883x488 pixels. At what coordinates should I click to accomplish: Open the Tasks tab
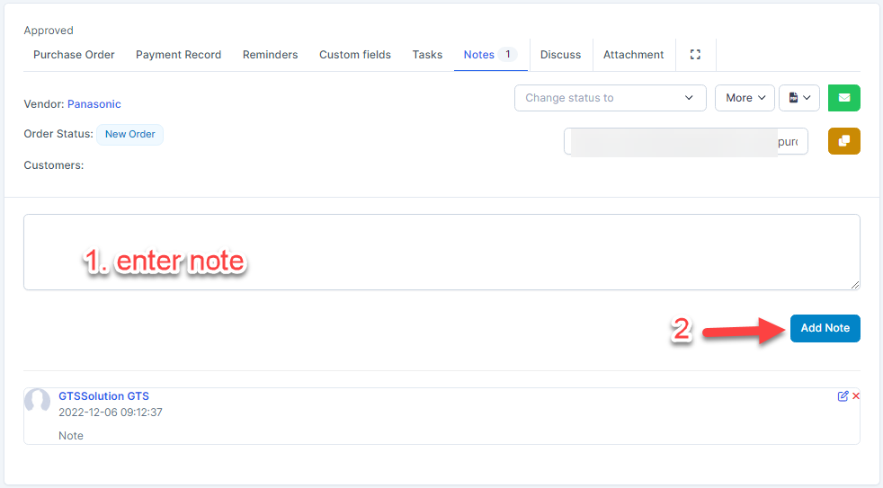[427, 55]
